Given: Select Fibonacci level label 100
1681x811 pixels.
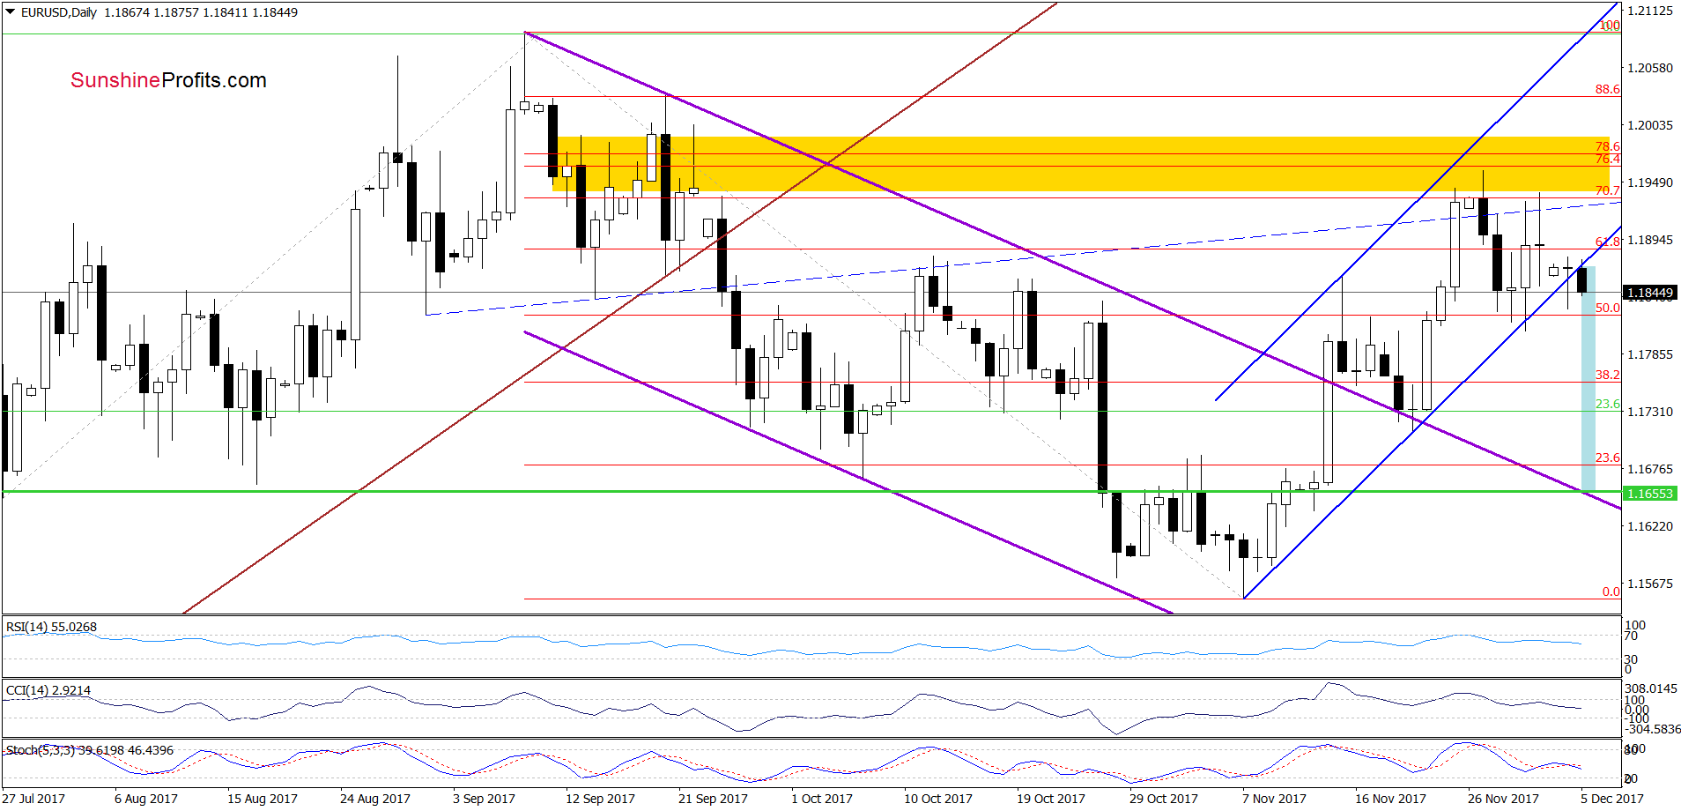Looking at the screenshot, I should pos(1610,25).
